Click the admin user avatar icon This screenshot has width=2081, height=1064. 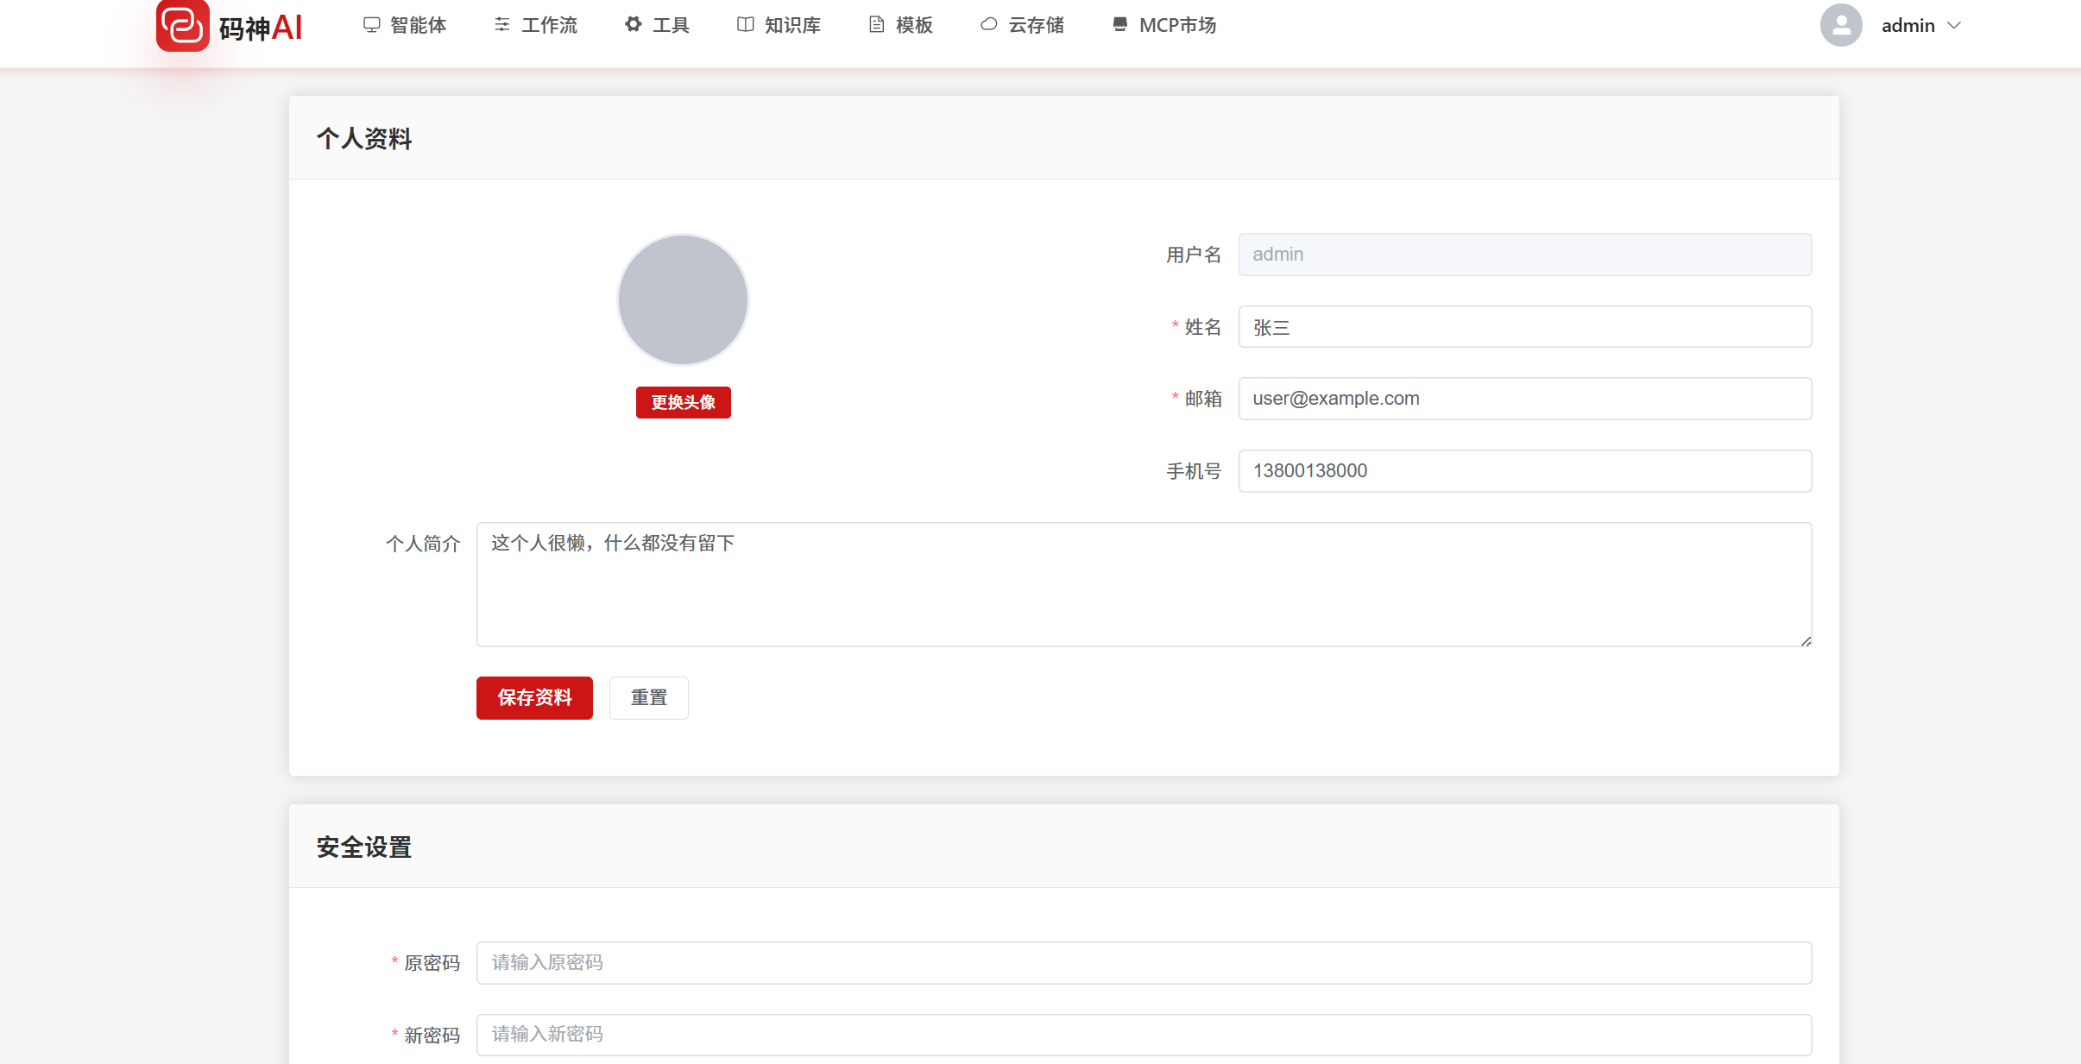click(x=1840, y=26)
